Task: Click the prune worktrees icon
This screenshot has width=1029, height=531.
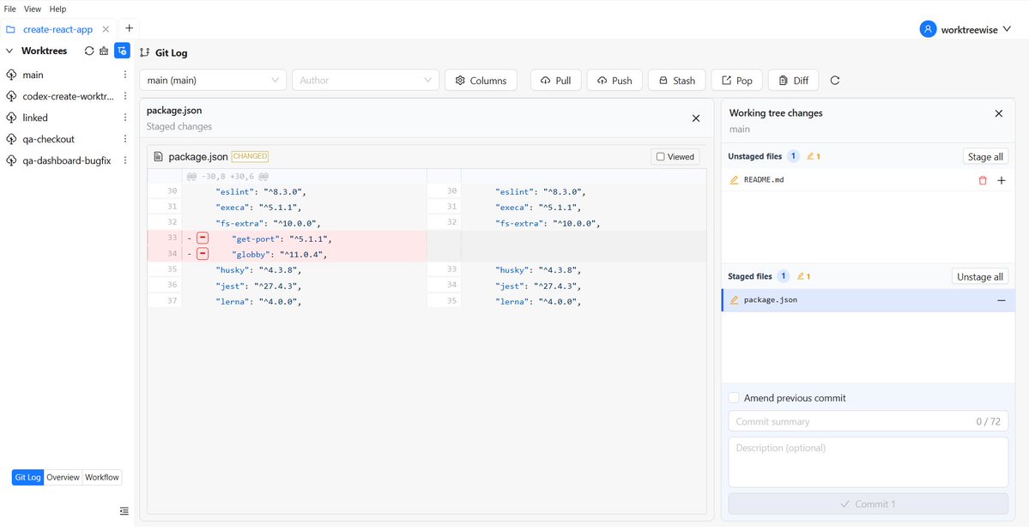Action: click(x=104, y=51)
